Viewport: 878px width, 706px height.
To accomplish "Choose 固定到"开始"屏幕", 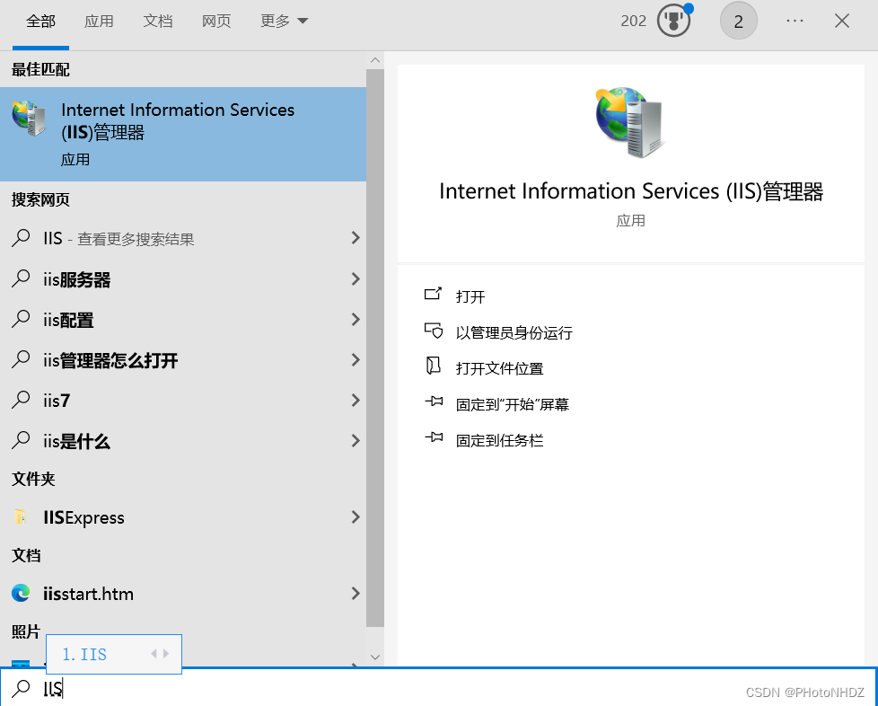I will [x=513, y=404].
